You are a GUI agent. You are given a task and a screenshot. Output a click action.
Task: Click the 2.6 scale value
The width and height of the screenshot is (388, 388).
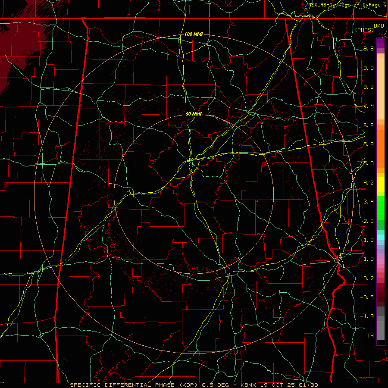point(369,221)
